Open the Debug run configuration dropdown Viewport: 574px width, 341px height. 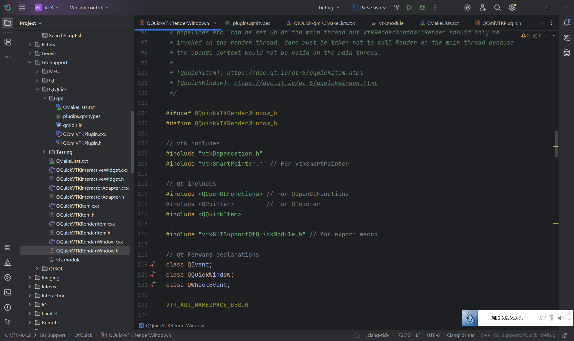click(329, 7)
